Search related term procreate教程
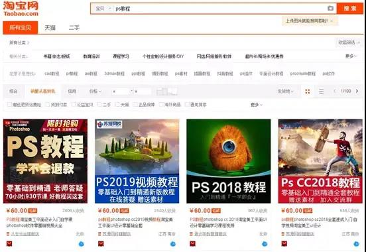Viewport: 366px width, 252px height. click(x=303, y=74)
